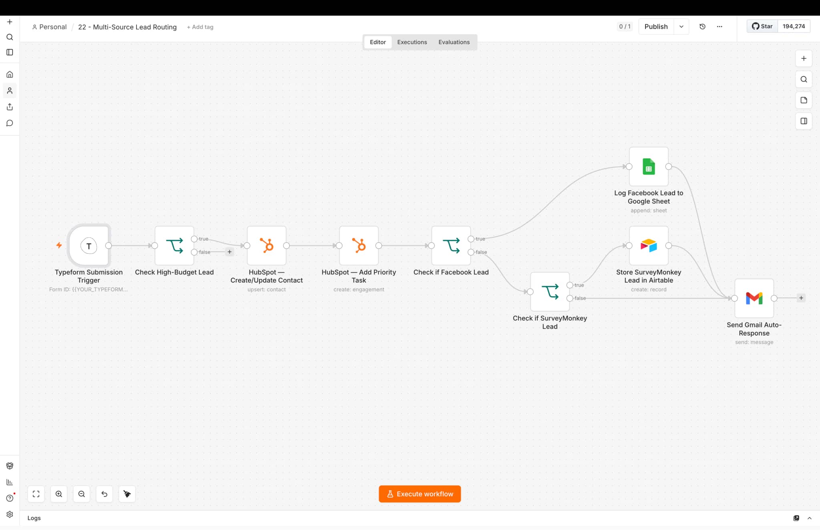This screenshot has height=530, width=820.
Task: Switch to the Executions tab
Action: (412, 42)
